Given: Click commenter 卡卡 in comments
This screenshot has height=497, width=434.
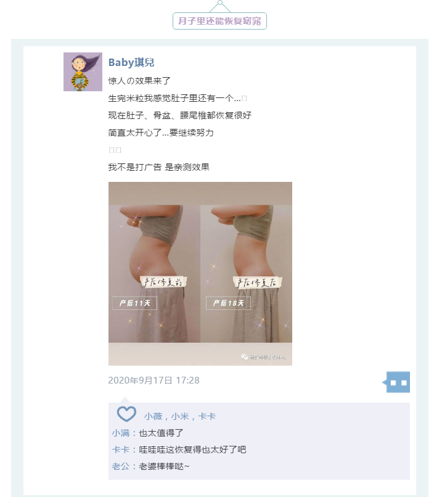Looking at the screenshot, I should [x=121, y=450].
